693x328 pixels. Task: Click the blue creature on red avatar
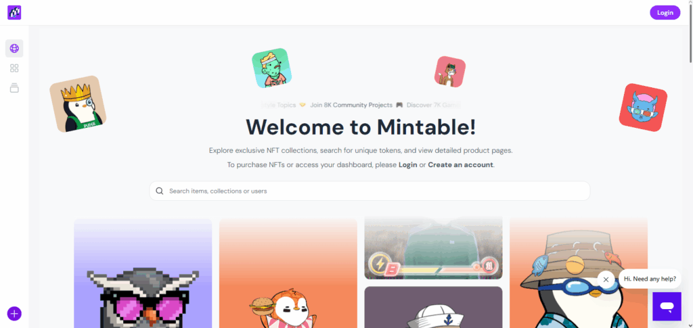pos(643,108)
